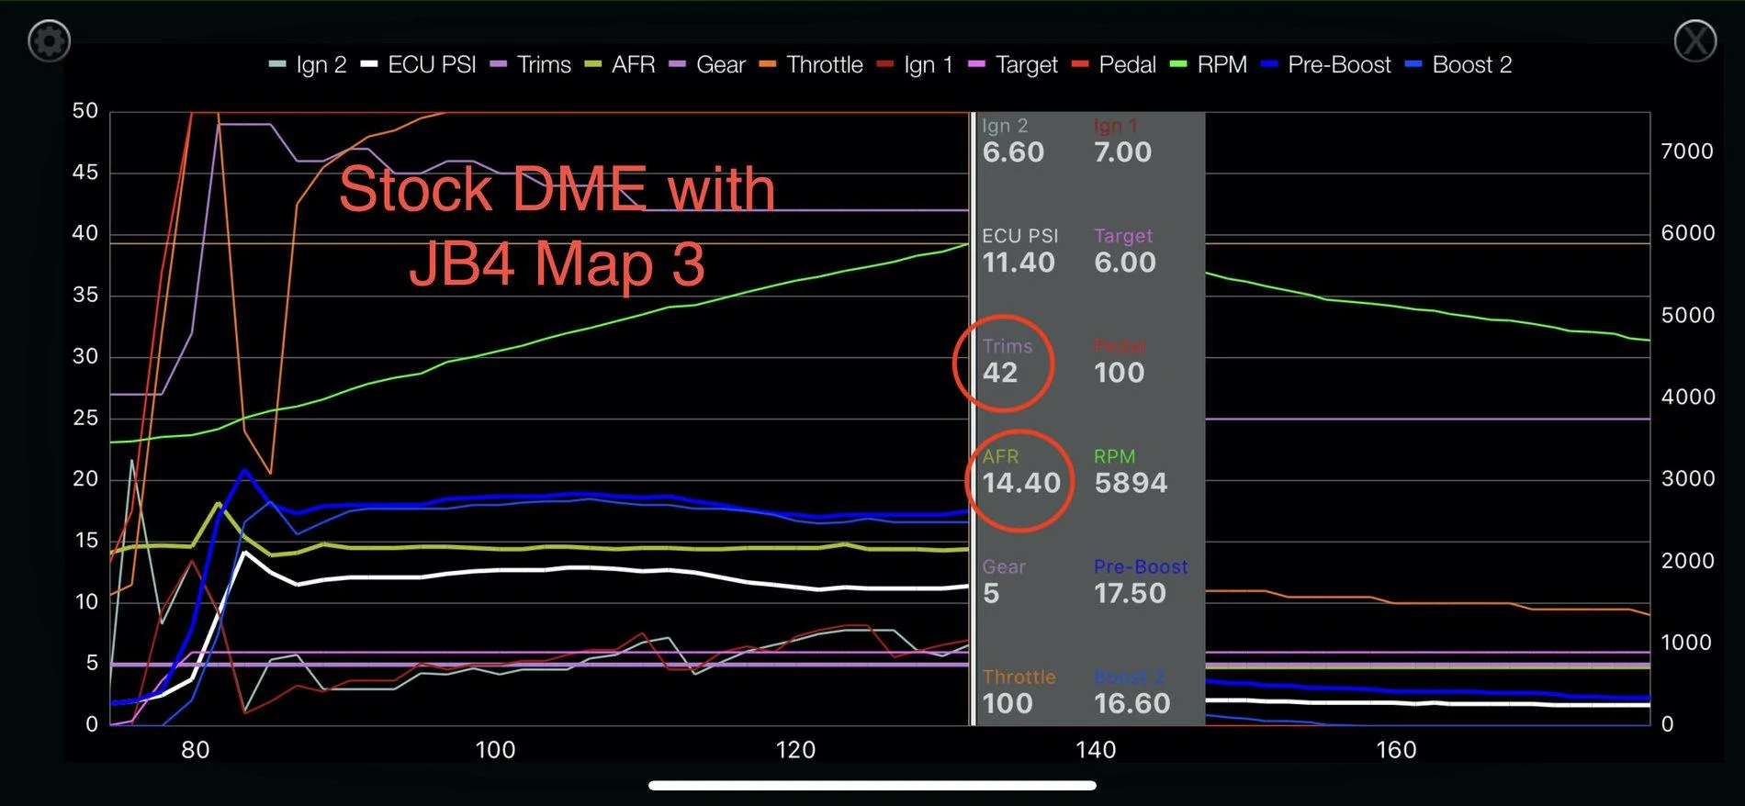Tap the Ign 2 readout value 6.60
The height and width of the screenshot is (806, 1745).
tap(1013, 151)
